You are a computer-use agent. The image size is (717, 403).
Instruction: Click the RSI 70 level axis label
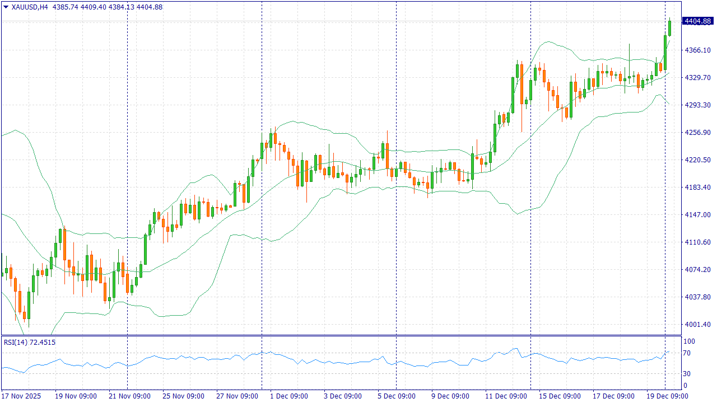coord(688,353)
